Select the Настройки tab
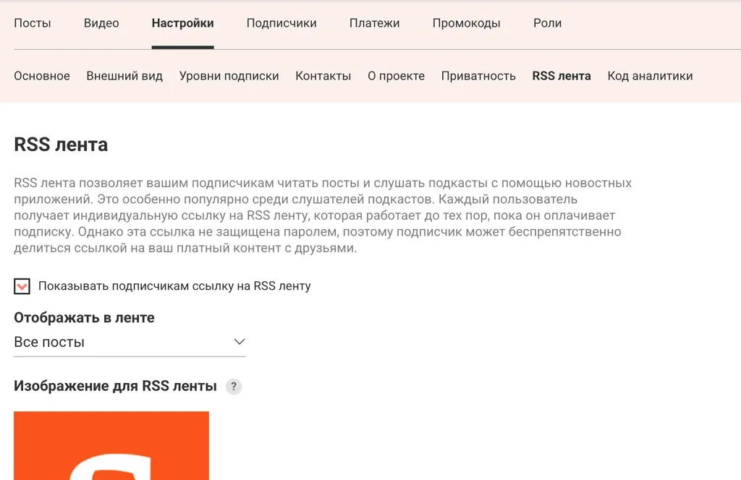 coord(182,23)
